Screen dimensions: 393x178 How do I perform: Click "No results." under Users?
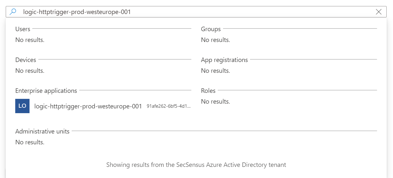pos(30,40)
